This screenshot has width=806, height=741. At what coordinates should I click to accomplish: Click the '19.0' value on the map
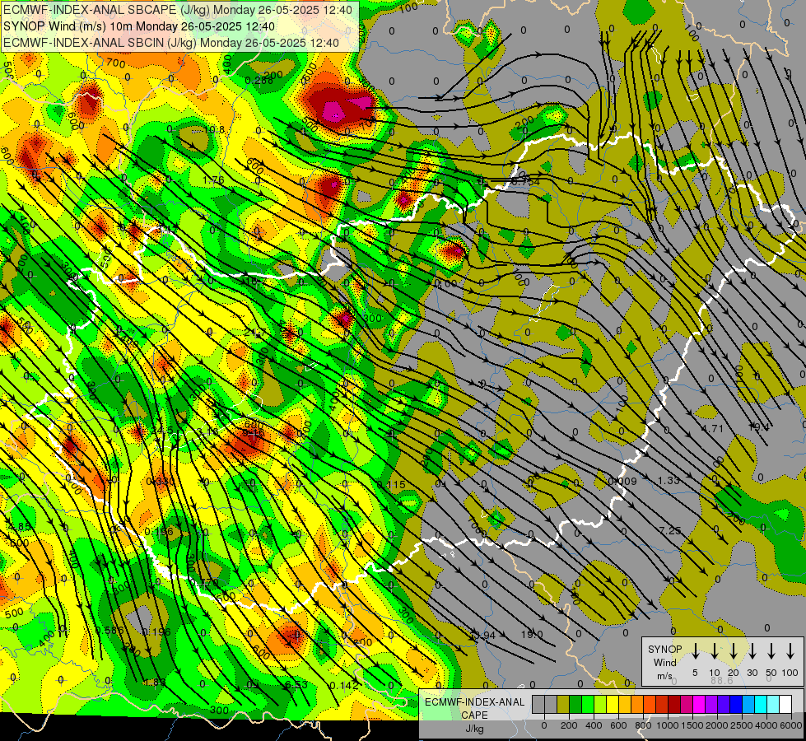tap(532, 634)
